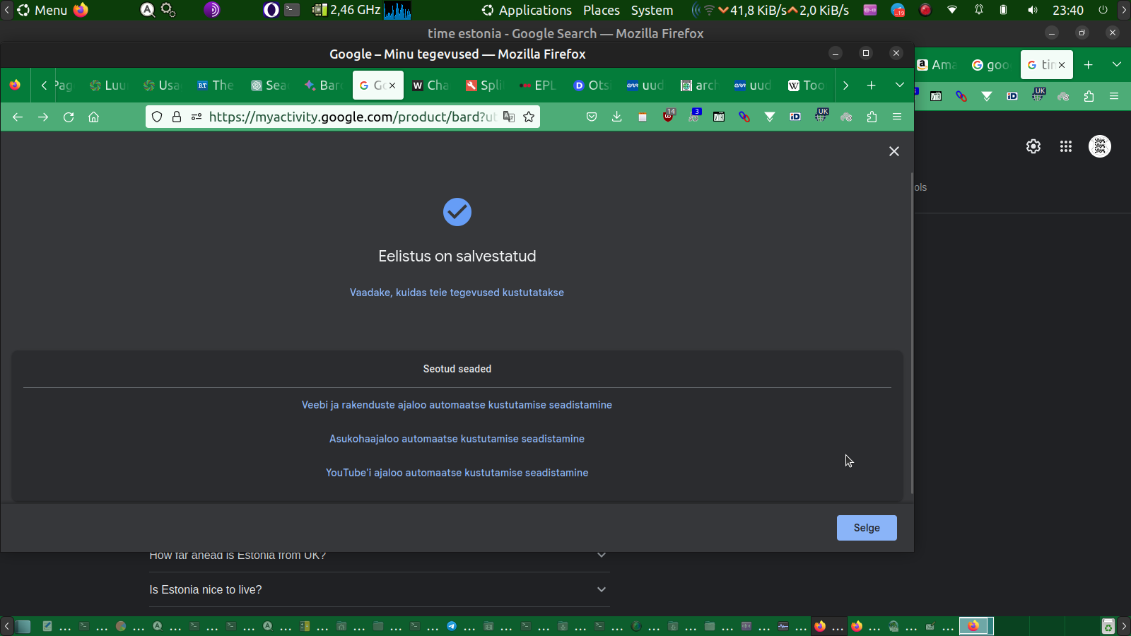The image size is (1131, 636).
Task: Open Asukohaajaloo automaatse kustutamise seadistamine link
Action: [457, 439]
